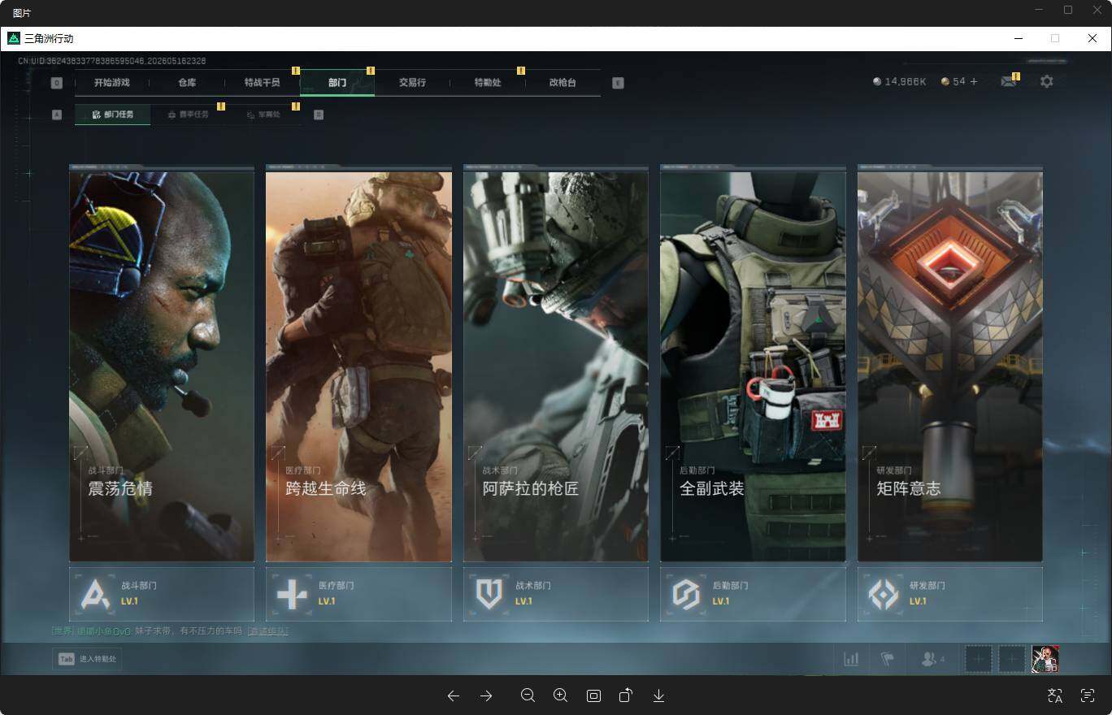Open game settings gear icon
The height and width of the screenshot is (715, 1112).
point(1047,81)
